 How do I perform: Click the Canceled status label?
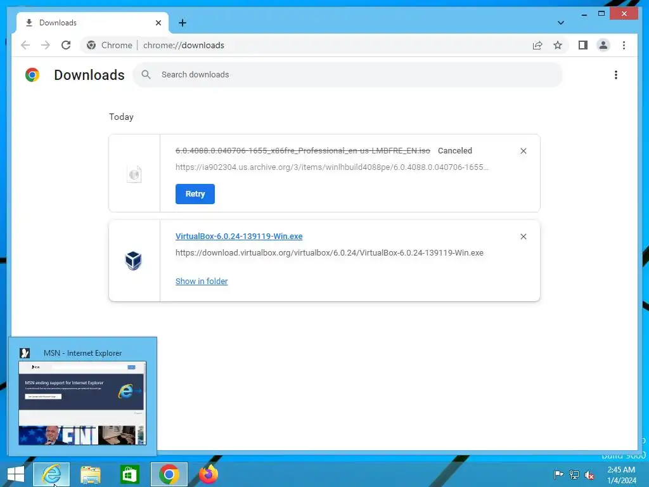point(455,151)
